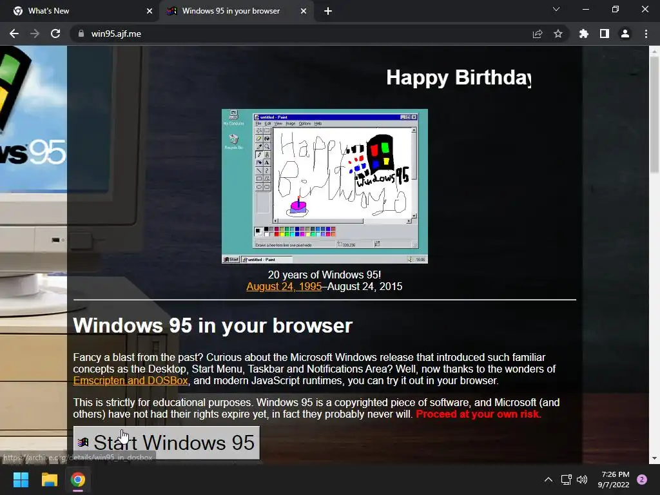Click the page vertical scrollbar thumb
The image size is (660, 495).
pos(654,113)
